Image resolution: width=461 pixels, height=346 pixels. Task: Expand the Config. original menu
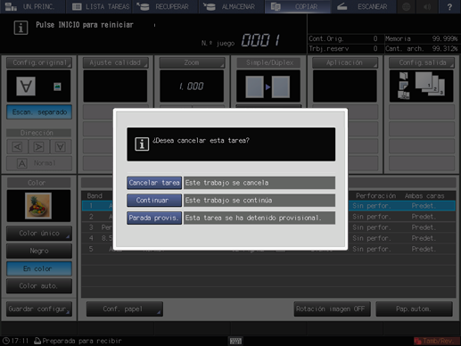(x=39, y=62)
